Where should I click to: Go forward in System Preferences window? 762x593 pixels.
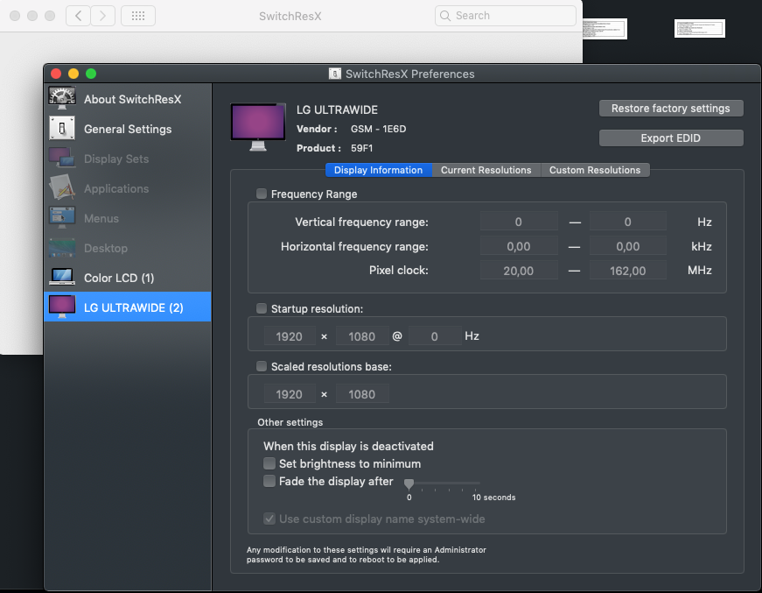click(x=102, y=16)
